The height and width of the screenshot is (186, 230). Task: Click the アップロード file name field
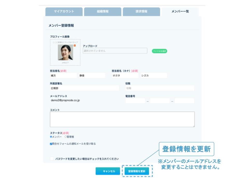pyautogui.click(x=115, y=51)
